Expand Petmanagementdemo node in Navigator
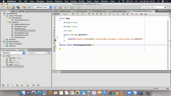Image resolution: width=171 pixels, height=96 pixels. (2, 67)
